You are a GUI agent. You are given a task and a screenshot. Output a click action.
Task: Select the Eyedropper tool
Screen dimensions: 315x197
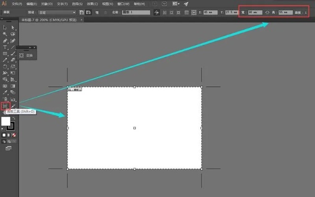coord(5,93)
